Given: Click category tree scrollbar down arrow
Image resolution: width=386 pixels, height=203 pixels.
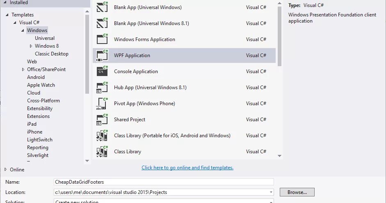Looking at the screenshot, I should pyautogui.click(x=87, y=161).
